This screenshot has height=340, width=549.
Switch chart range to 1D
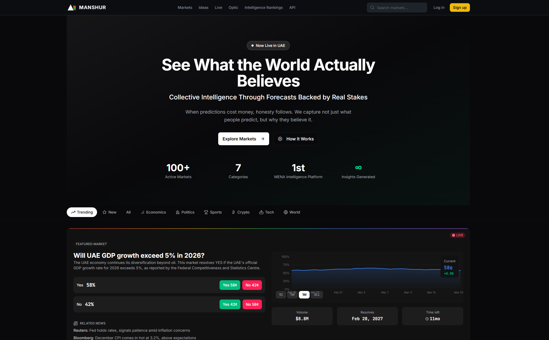pos(281,295)
